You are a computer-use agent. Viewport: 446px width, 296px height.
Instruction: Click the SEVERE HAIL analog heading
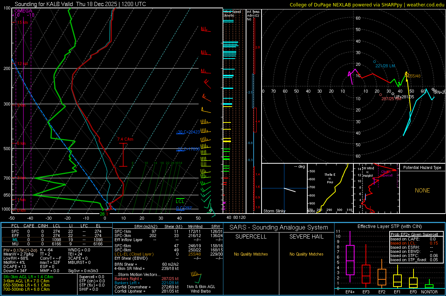point(306,237)
